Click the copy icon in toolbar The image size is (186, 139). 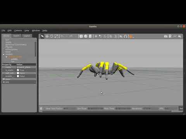[x=111, y=36]
